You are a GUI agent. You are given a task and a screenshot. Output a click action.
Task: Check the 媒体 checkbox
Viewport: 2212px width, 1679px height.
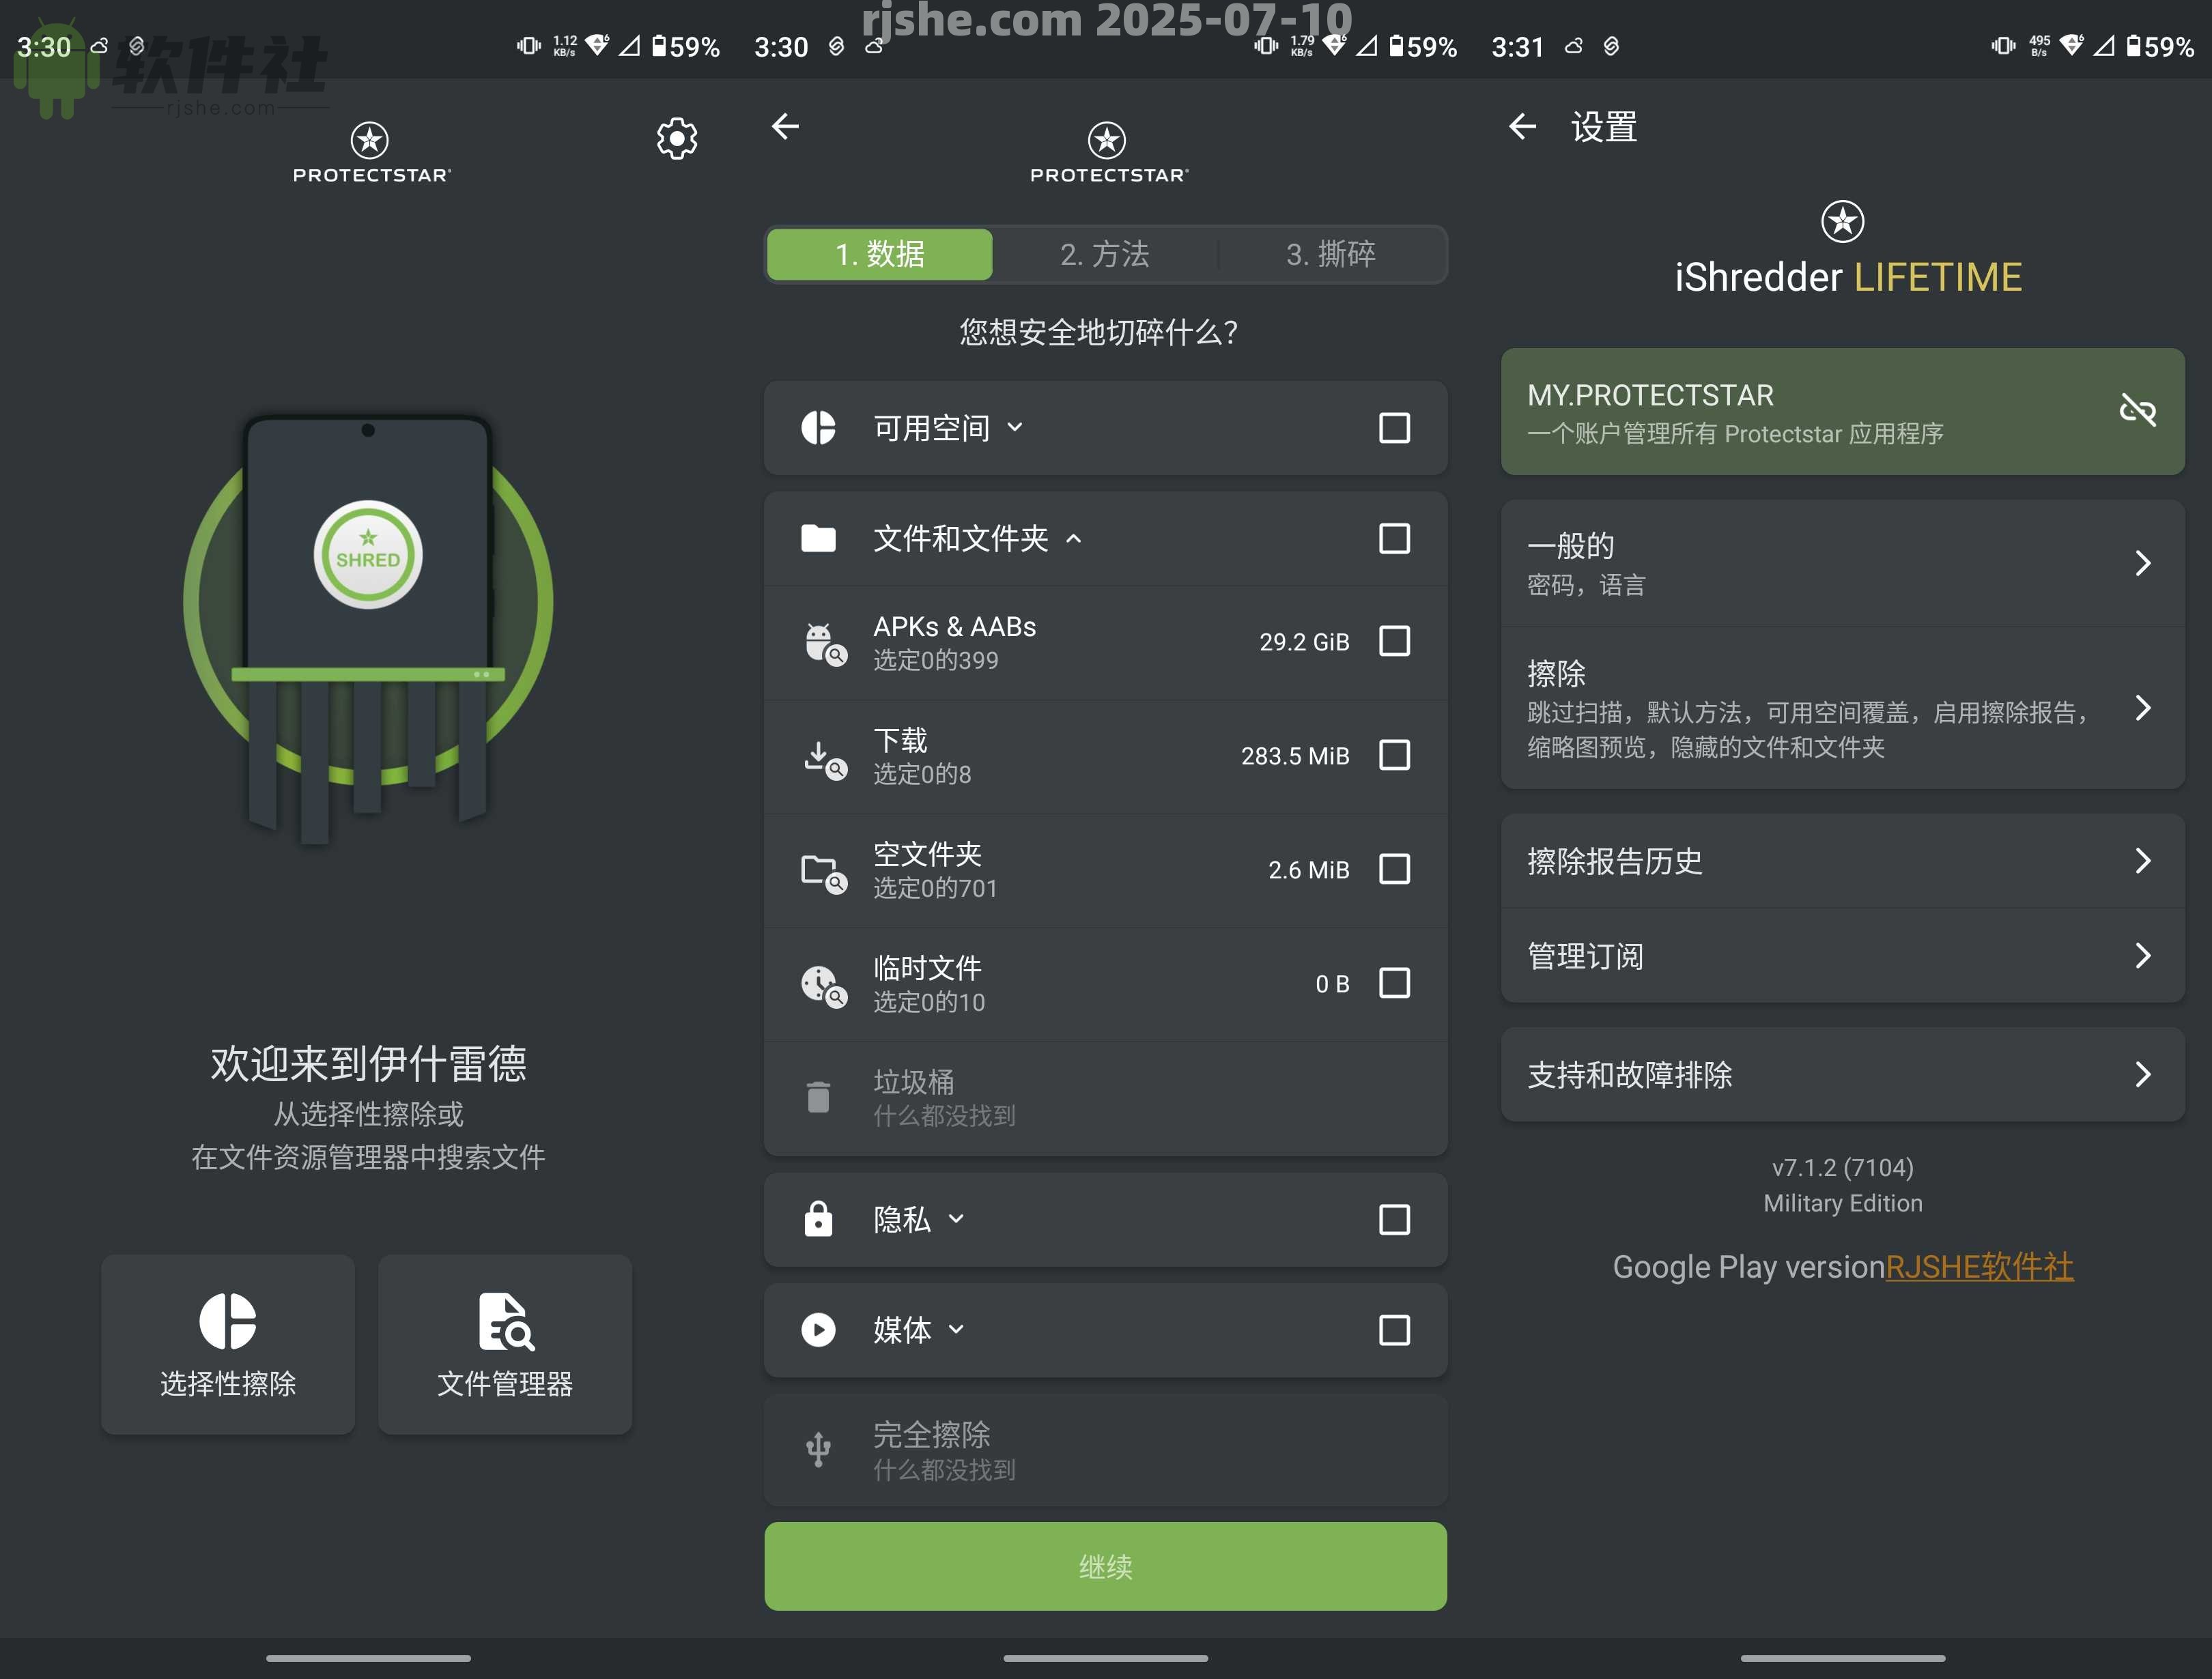tap(1393, 1331)
